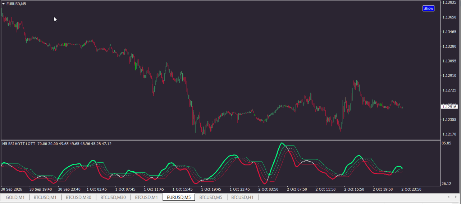Click the 1.13650 price scale value
The image size is (461, 204).
coord(449,17)
